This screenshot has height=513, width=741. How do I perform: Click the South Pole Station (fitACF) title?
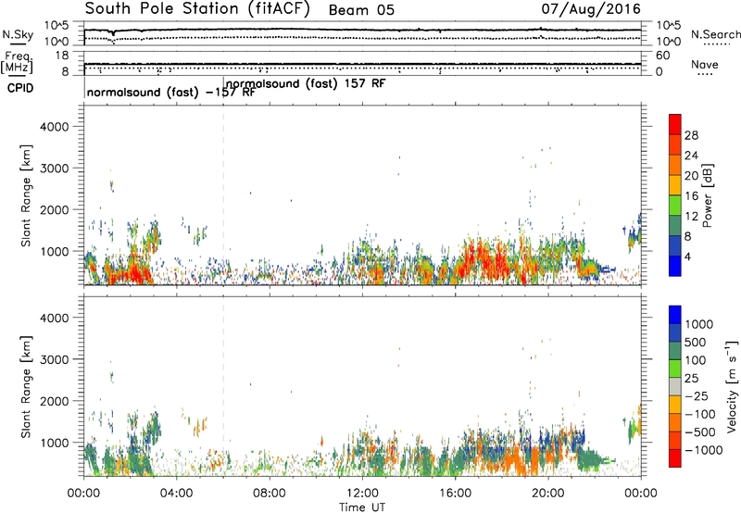pyautogui.click(x=197, y=9)
